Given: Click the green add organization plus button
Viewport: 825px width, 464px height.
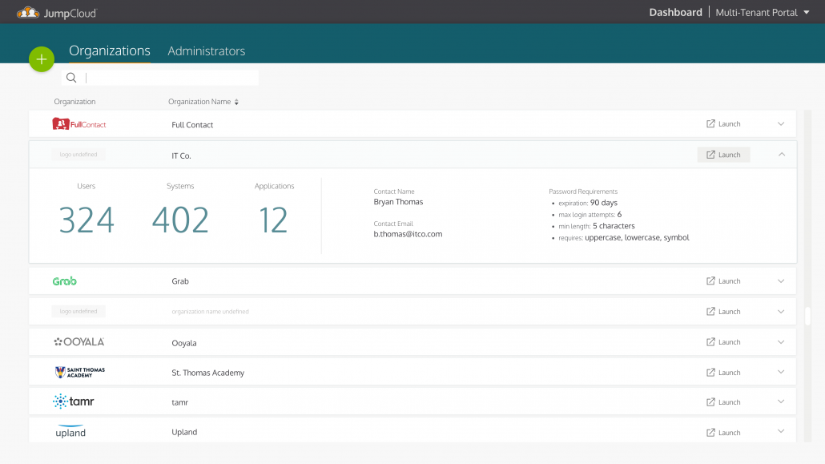Looking at the screenshot, I should 42,59.
